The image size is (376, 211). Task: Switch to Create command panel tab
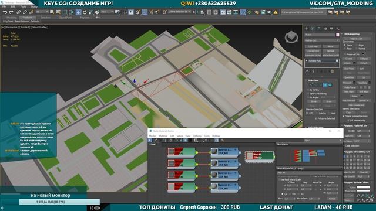(x=307, y=29)
